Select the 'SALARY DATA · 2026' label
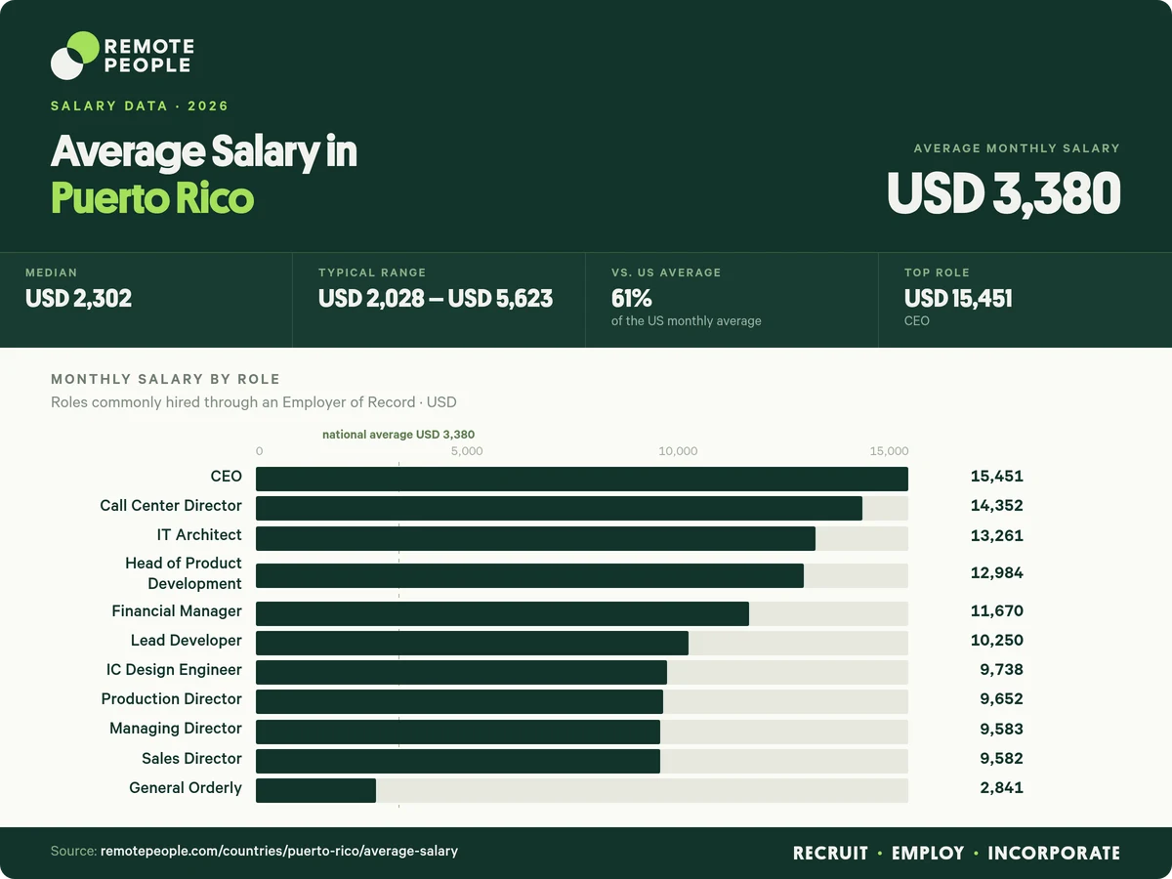Image resolution: width=1172 pixels, height=879 pixels. (x=140, y=105)
